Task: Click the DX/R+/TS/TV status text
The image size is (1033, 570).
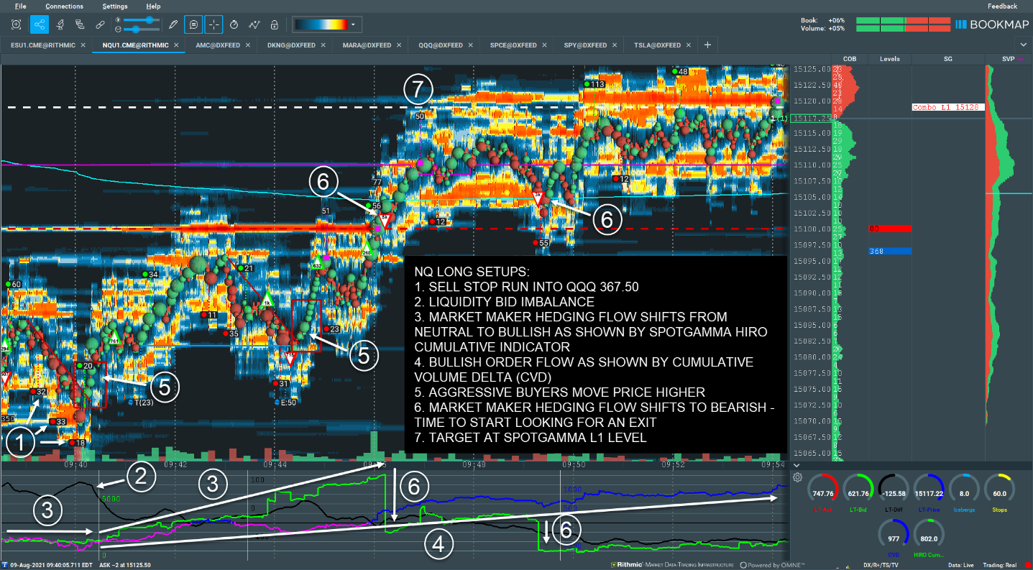Action: point(882,566)
